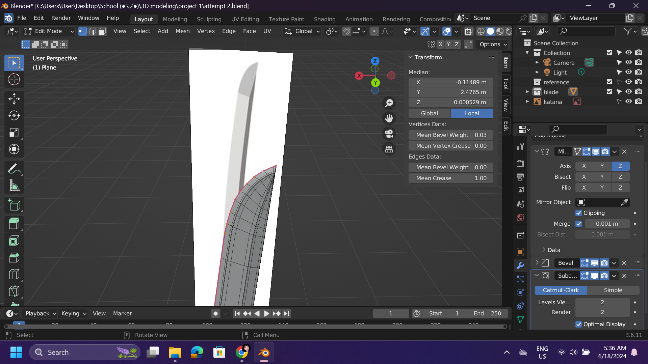Choose the Bevel tool in the toolbar

(x=14, y=257)
